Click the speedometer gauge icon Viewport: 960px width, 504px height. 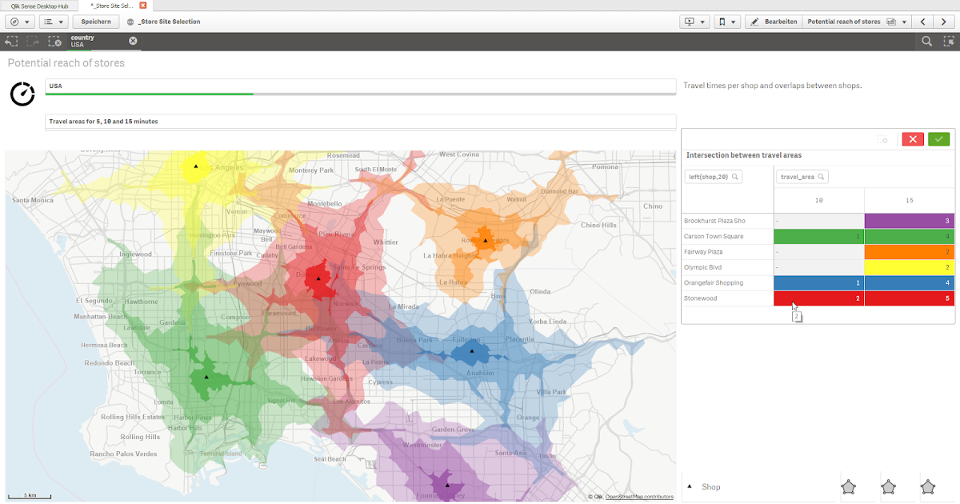(x=22, y=93)
